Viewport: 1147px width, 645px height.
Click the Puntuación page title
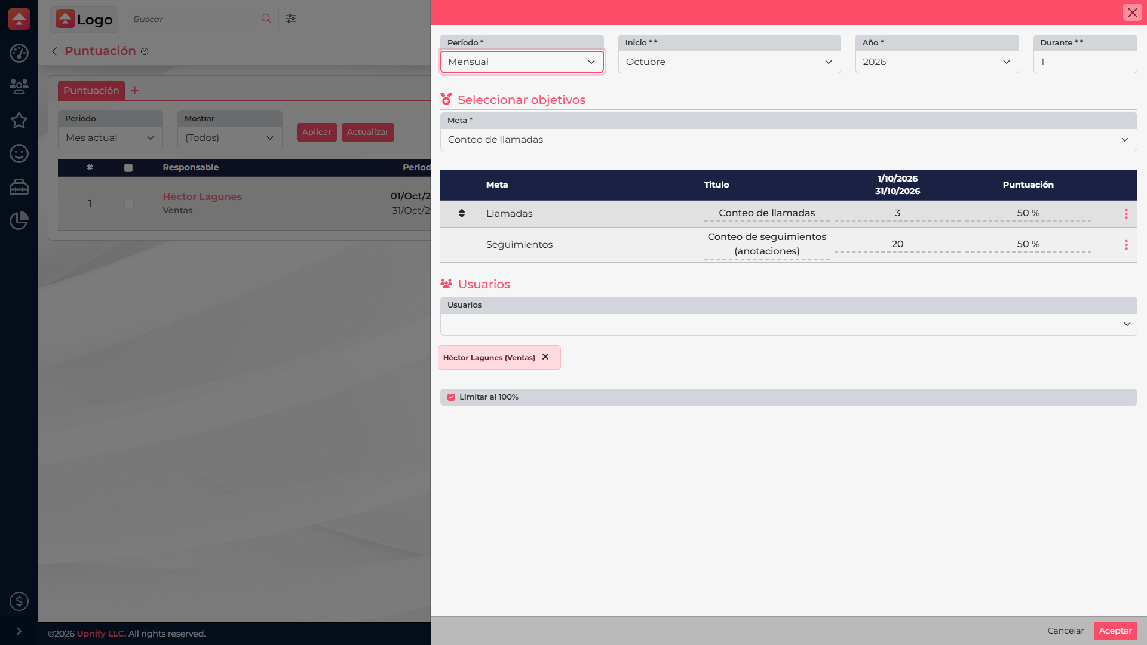[100, 51]
